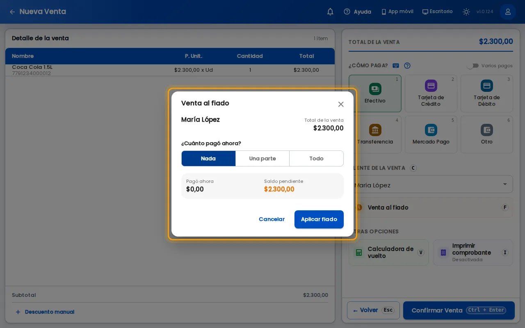Select the Nada payment option
The width and height of the screenshot is (525, 328).
tap(208, 158)
